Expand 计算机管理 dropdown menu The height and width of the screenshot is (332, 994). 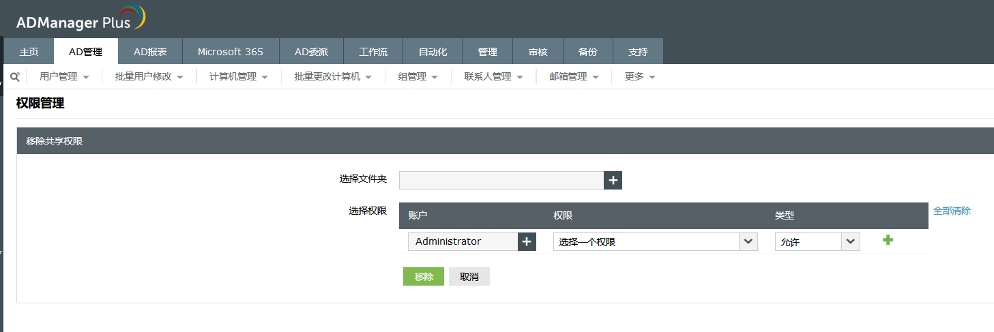239,77
